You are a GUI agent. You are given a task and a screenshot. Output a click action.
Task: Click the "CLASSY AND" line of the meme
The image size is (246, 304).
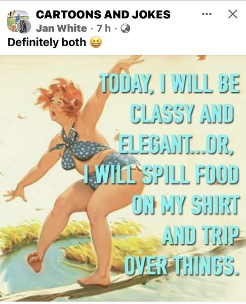(182, 115)
